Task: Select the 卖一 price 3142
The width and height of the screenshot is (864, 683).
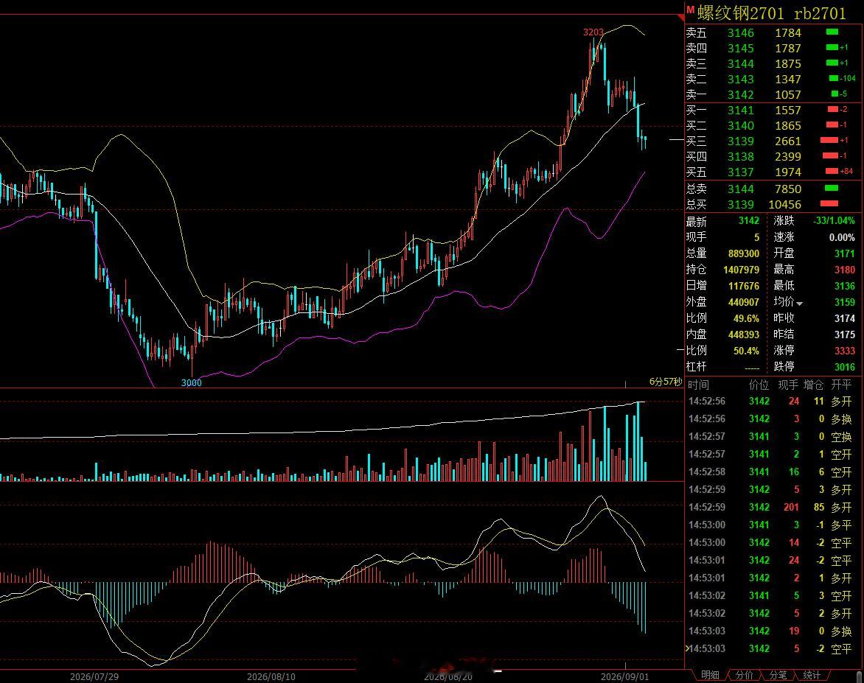Action: click(x=741, y=95)
